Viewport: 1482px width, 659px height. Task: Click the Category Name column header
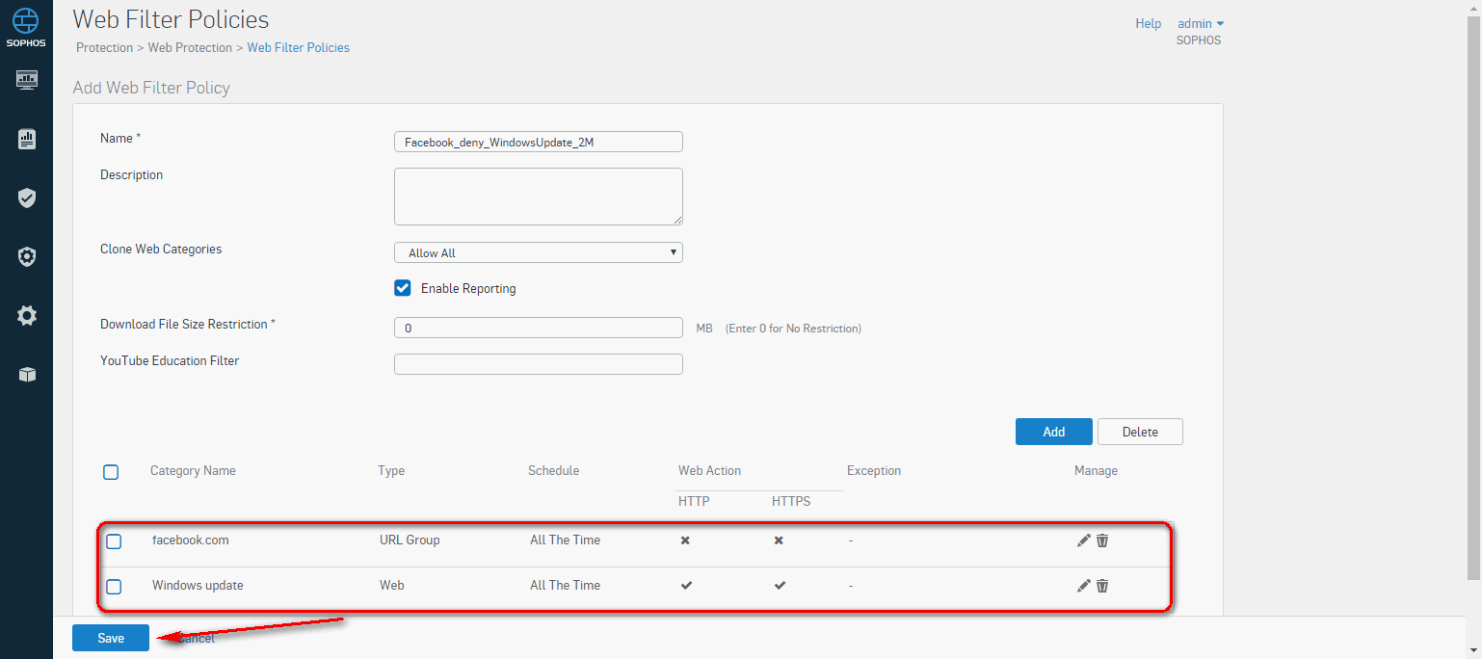(x=193, y=471)
